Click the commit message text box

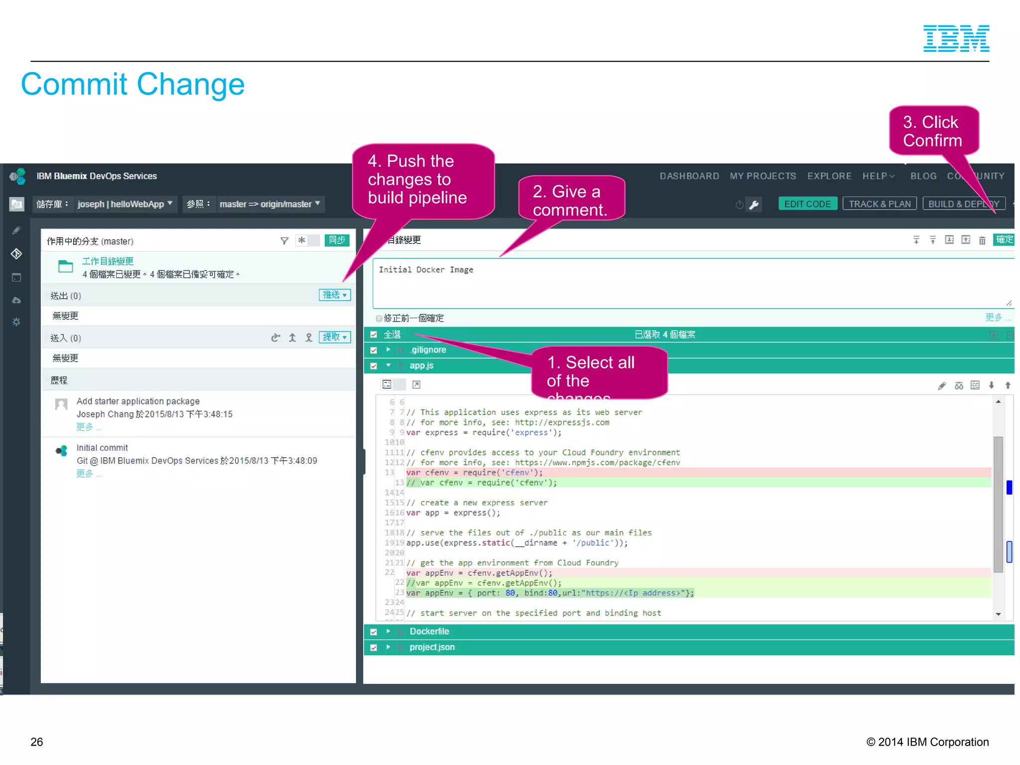[693, 283]
